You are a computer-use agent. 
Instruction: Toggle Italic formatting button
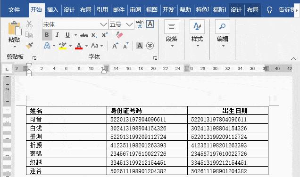coord(57,35)
